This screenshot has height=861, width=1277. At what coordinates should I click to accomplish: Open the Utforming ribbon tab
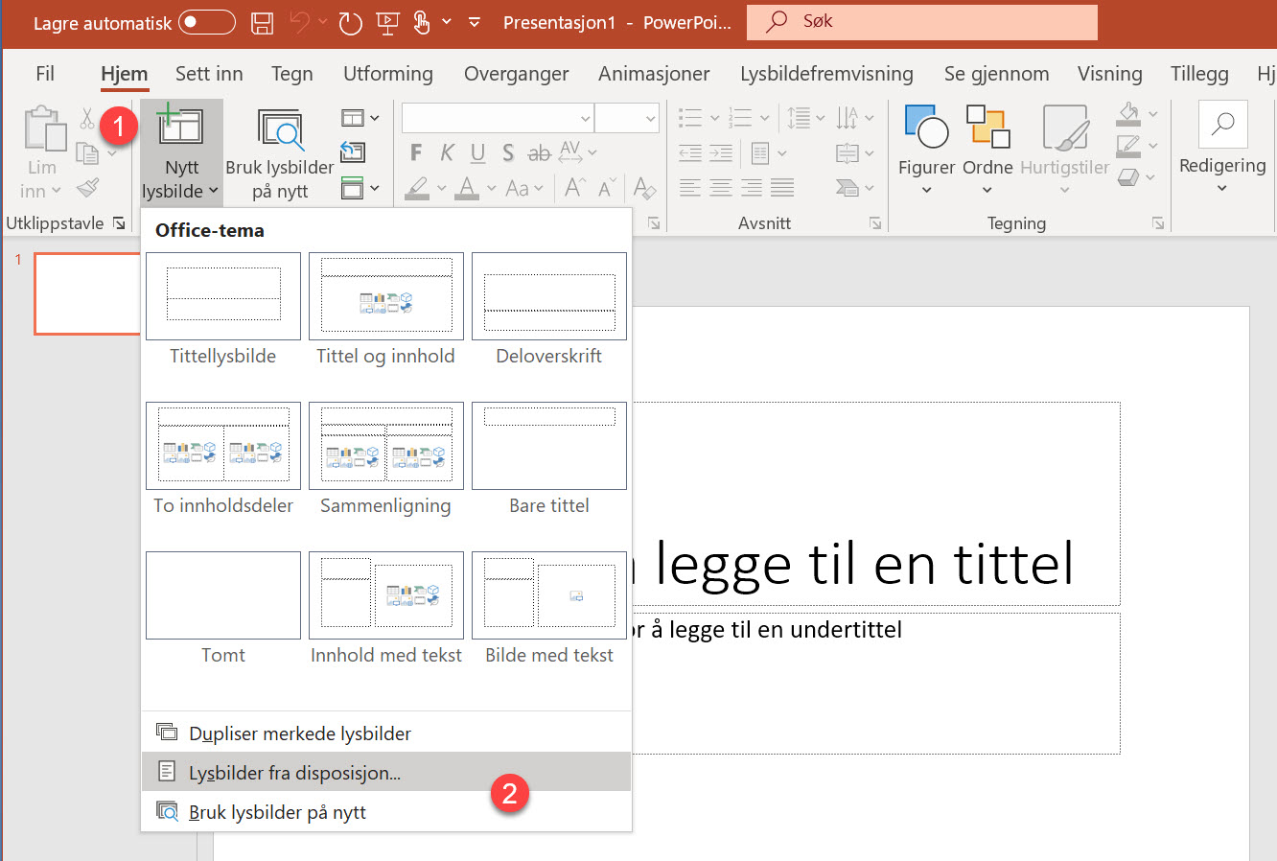coord(387,73)
